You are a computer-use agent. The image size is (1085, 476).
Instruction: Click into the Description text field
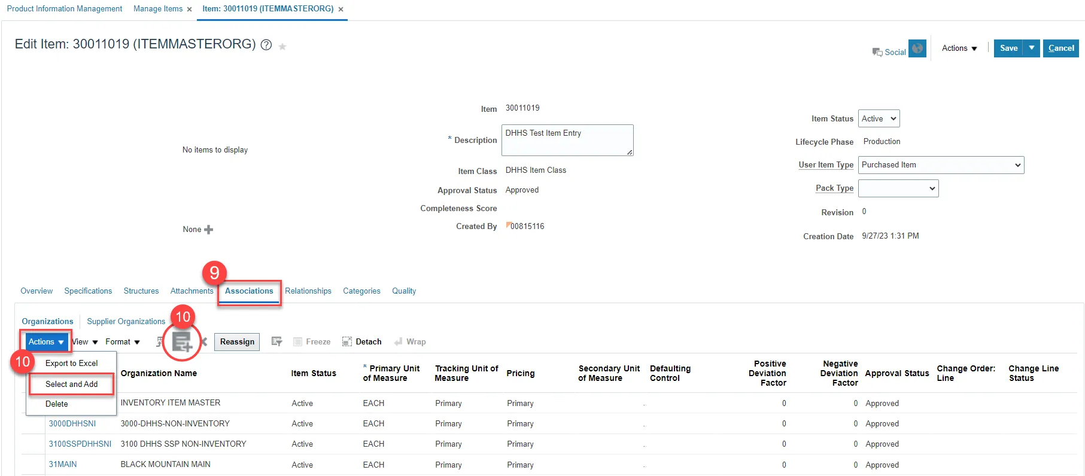[x=567, y=140]
